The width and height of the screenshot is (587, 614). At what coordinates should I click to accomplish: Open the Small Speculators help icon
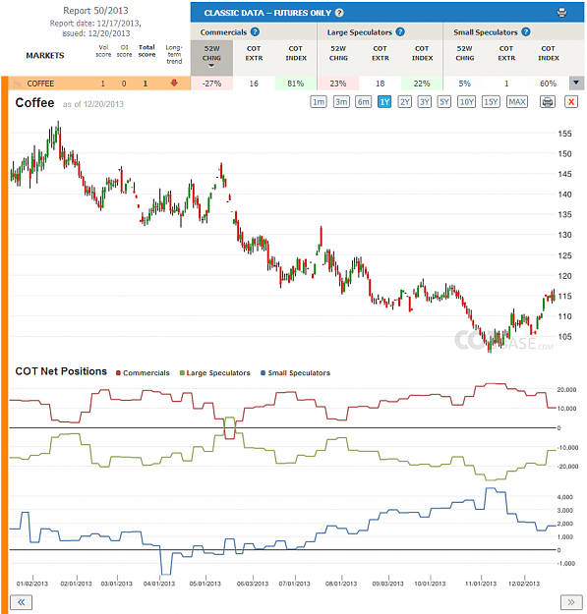point(526,31)
